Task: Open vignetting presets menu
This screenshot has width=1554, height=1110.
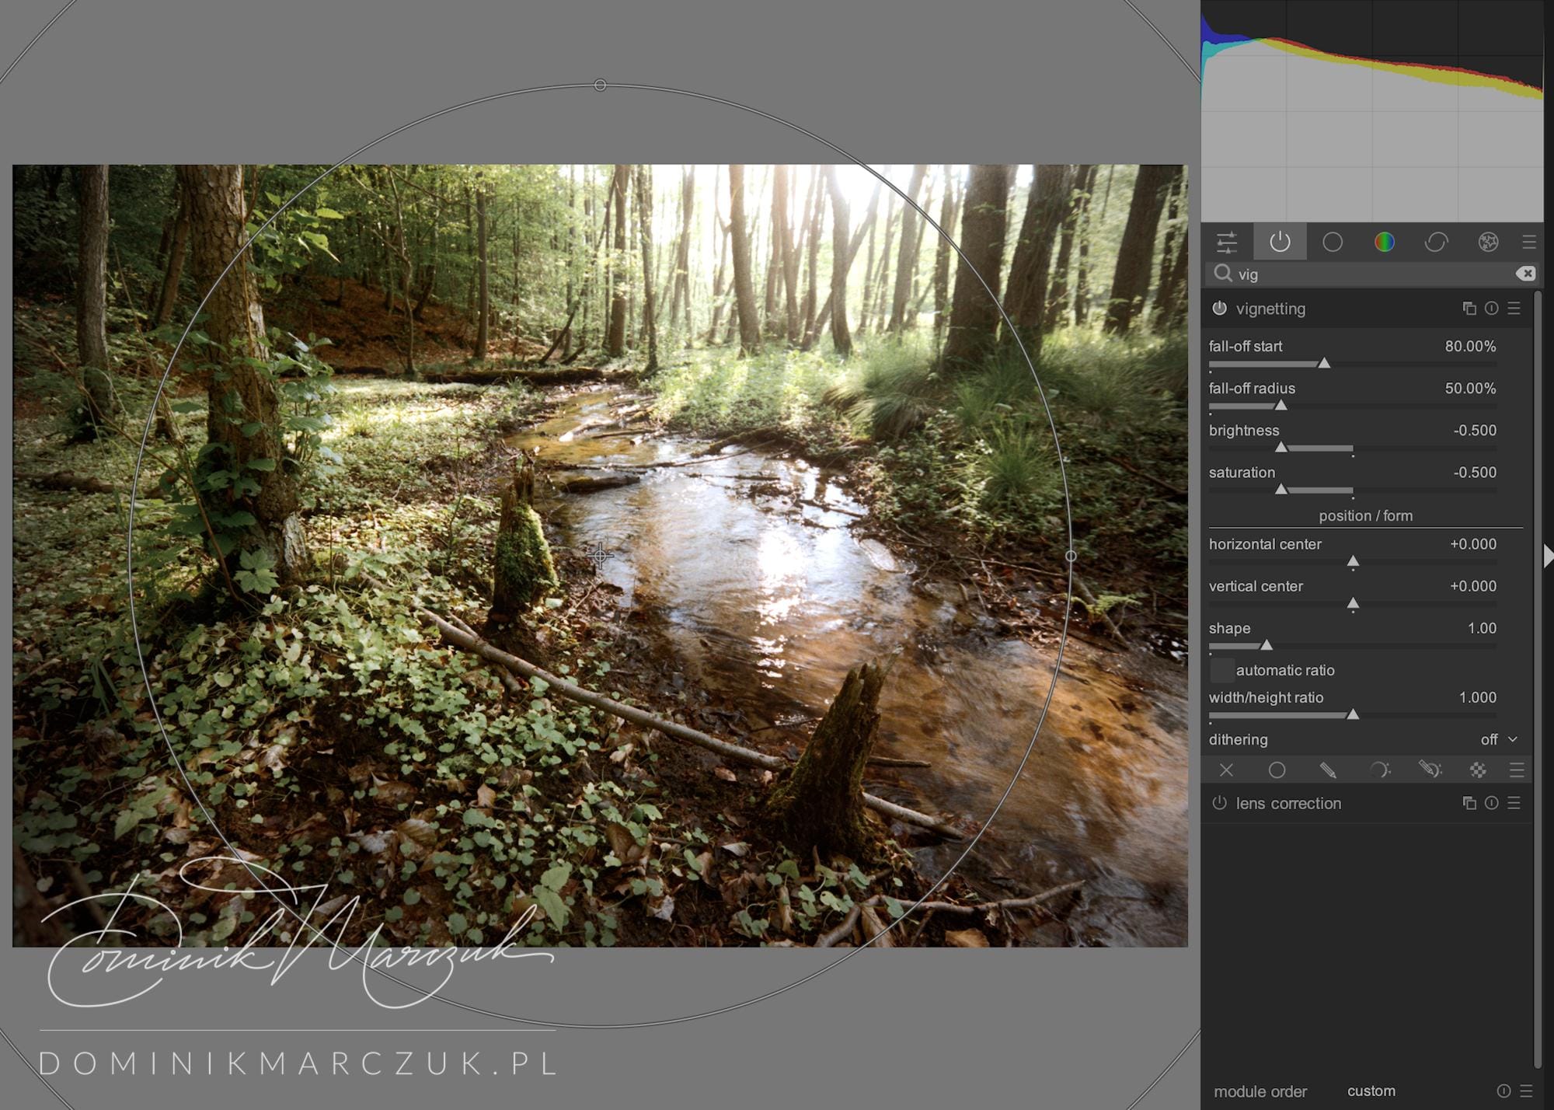Action: (x=1514, y=309)
